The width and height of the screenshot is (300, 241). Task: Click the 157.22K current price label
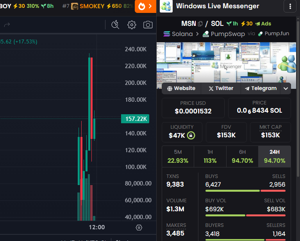(135, 119)
